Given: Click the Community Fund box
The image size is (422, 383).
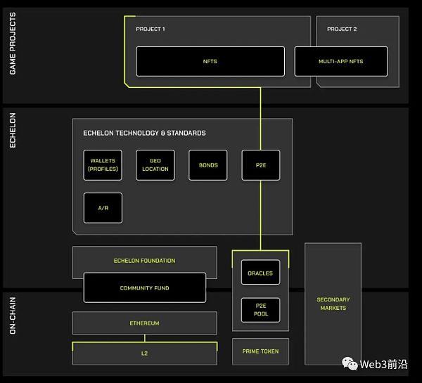Looking at the screenshot, I should pyautogui.click(x=144, y=287).
